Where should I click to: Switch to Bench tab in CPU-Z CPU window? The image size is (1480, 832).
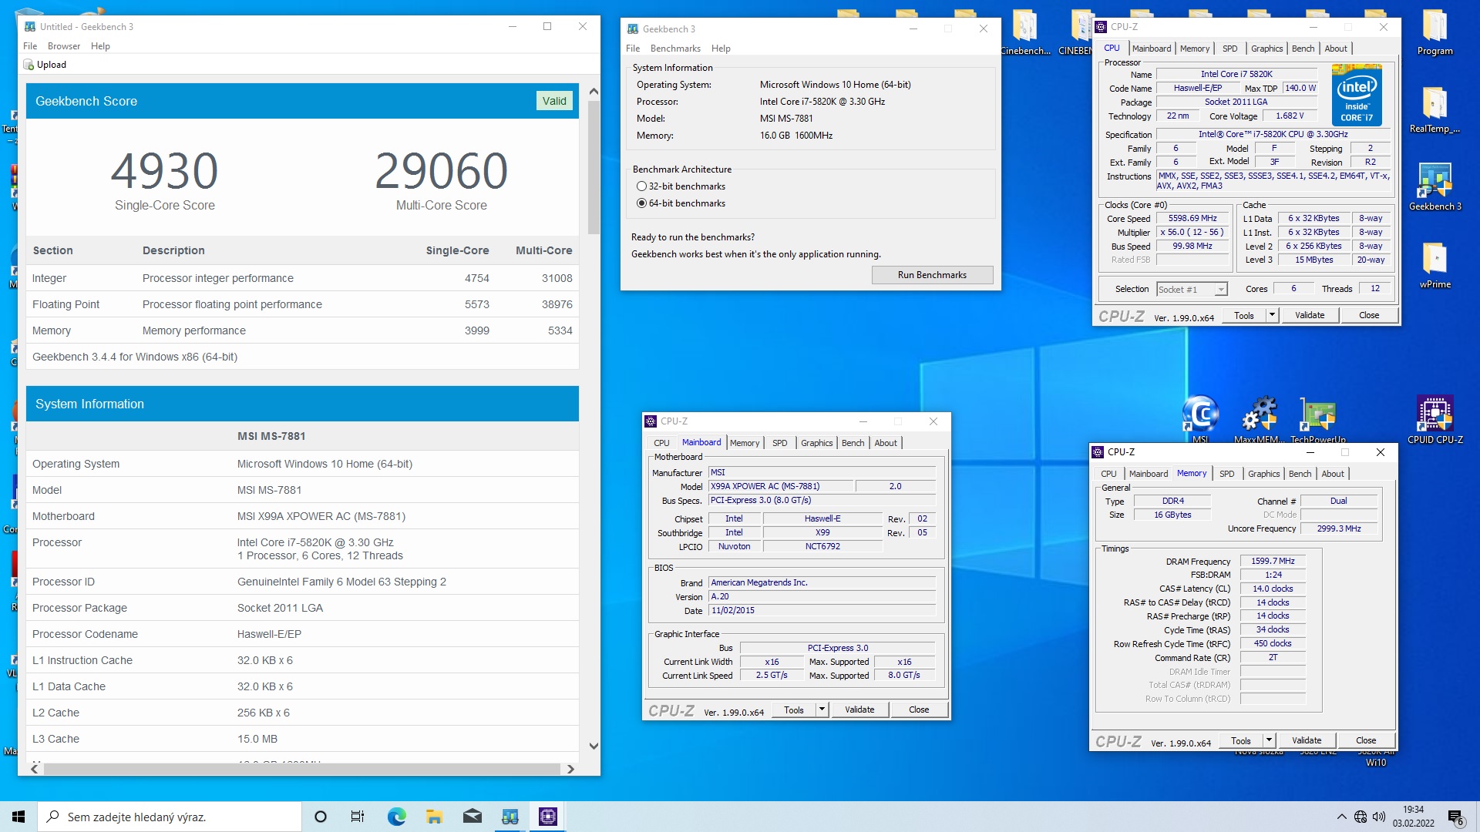click(1303, 49)
